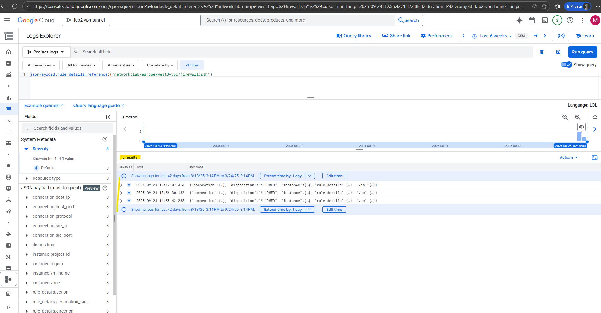This screenshot has width=601, height=313.
Task: Open the main navigation hamburger menu
Action: coord(7,20)
